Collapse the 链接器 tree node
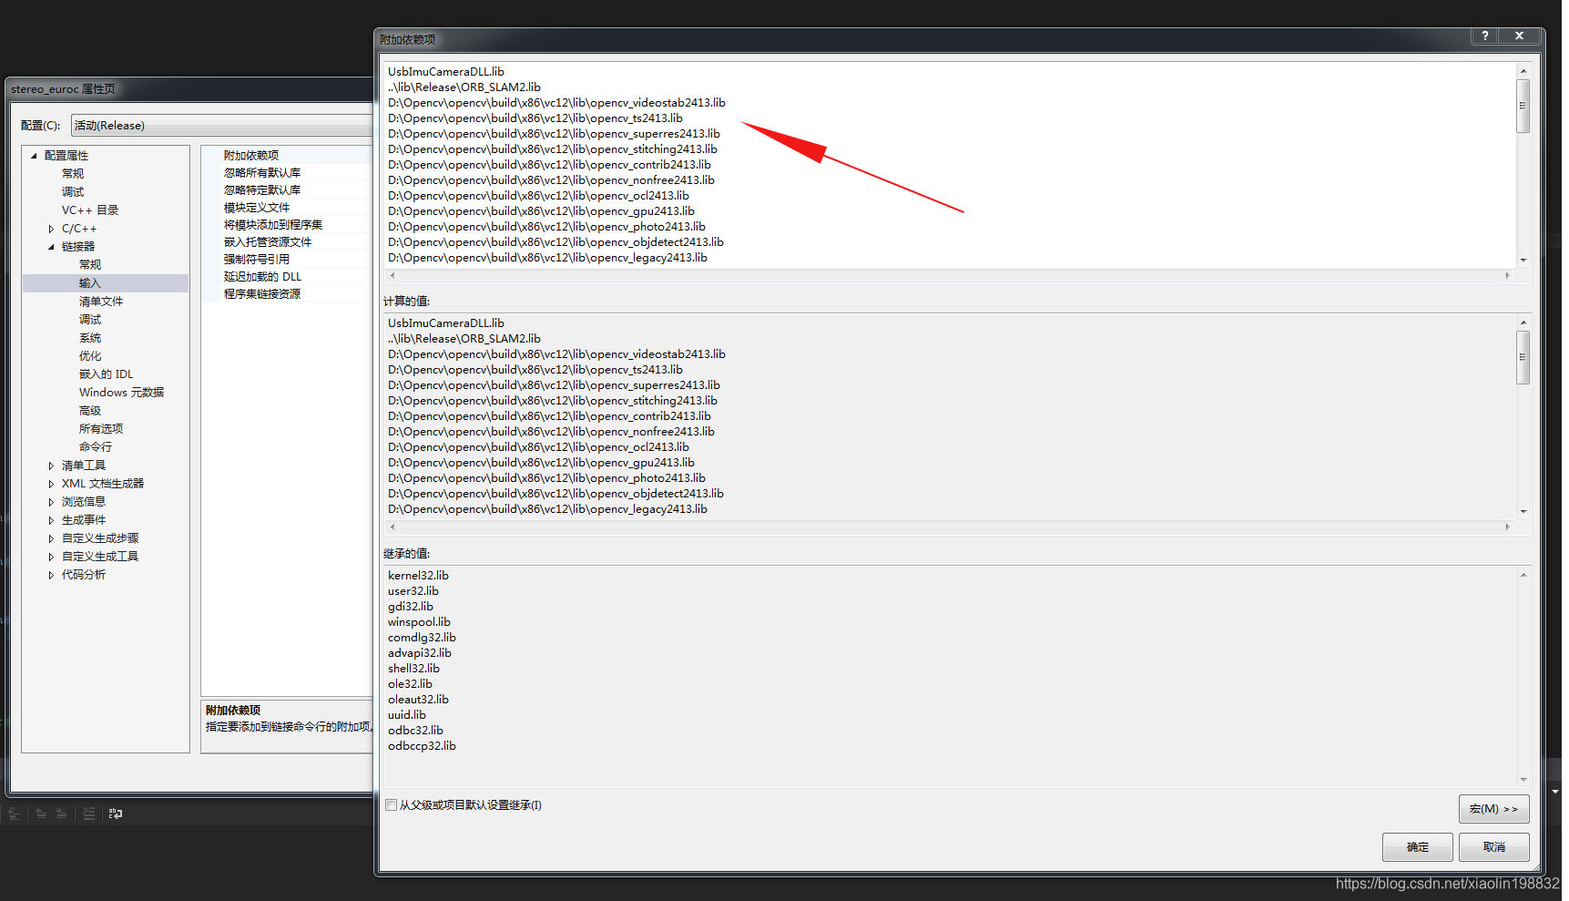 (x=51, y=247)
